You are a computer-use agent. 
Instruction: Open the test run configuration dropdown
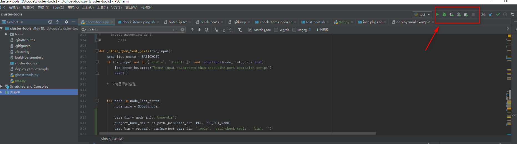click(x=422, y=14)
